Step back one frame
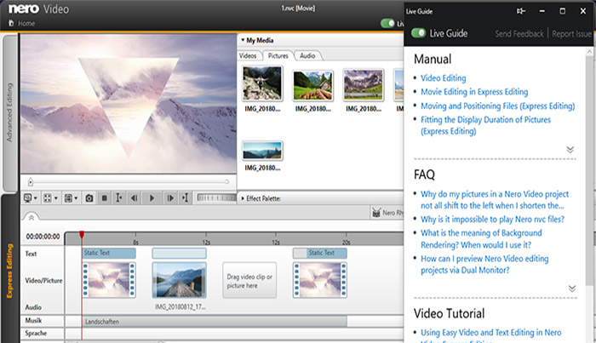This screenshot has width=596, height=343. pos(135,198)
